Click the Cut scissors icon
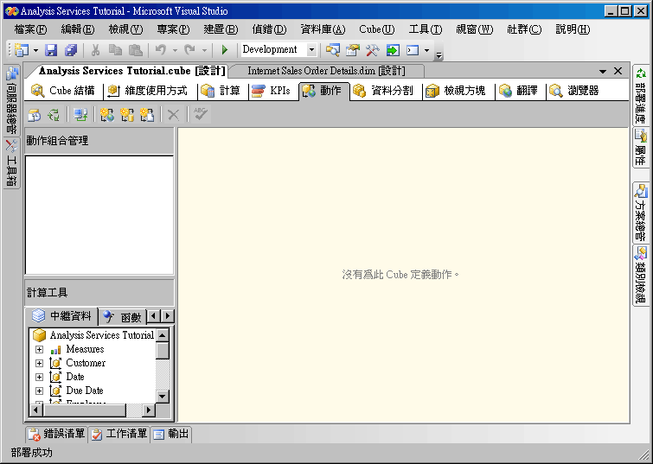The image size is (653, 464). (95, 50)
